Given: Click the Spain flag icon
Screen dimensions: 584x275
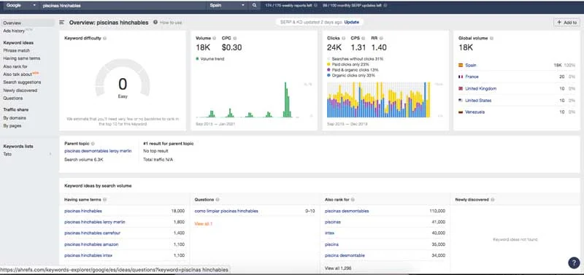Looking at the screenshot, I should coord(461,65).
